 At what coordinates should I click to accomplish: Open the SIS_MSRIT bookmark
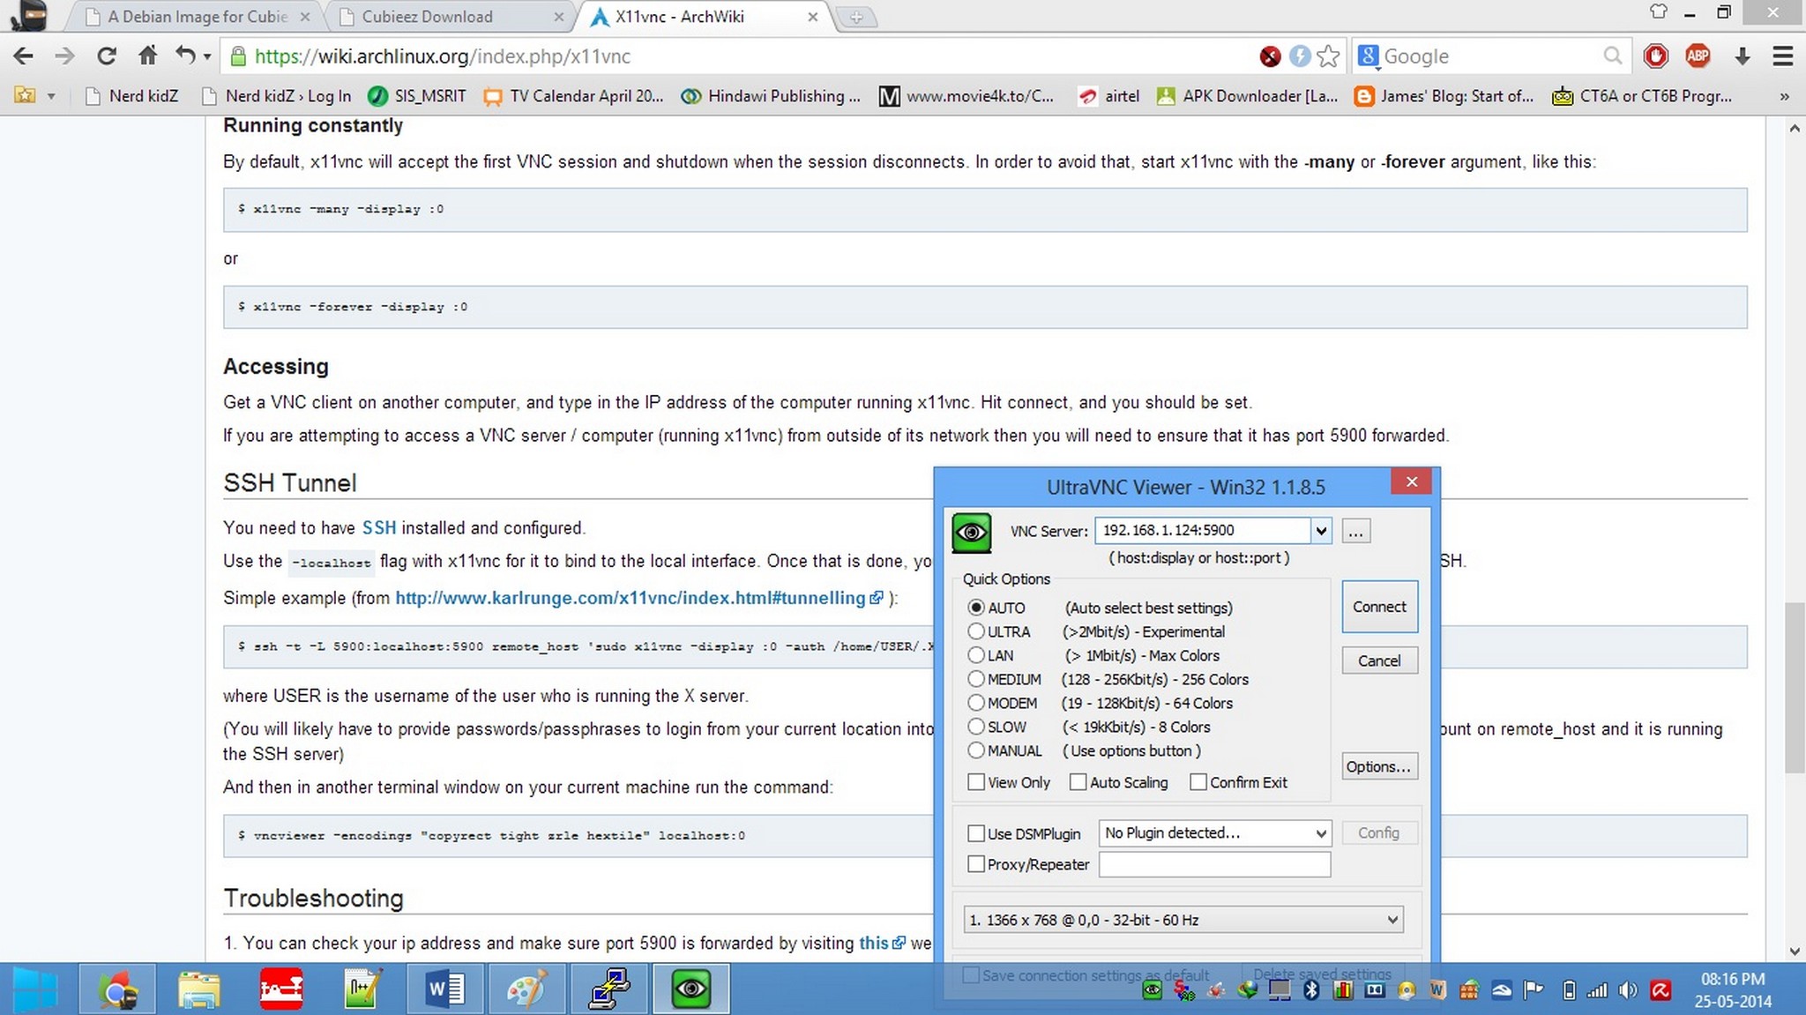tap(417, 96)
